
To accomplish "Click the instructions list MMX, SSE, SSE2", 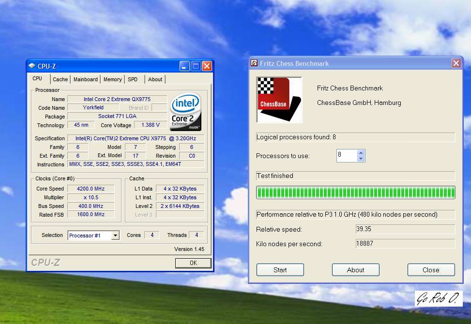I will pos(136,164).
